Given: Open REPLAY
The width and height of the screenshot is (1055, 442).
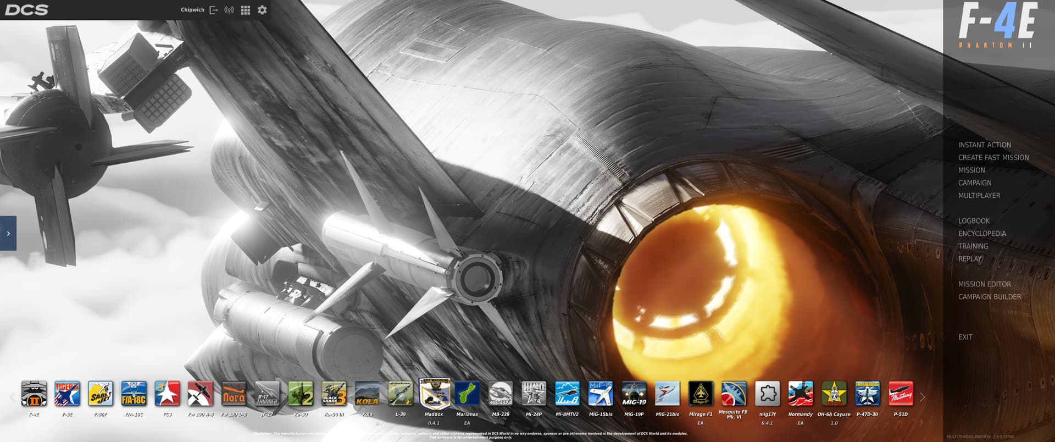Looking at the screenshot, I should pyautogui.click(x=970, y=259).
